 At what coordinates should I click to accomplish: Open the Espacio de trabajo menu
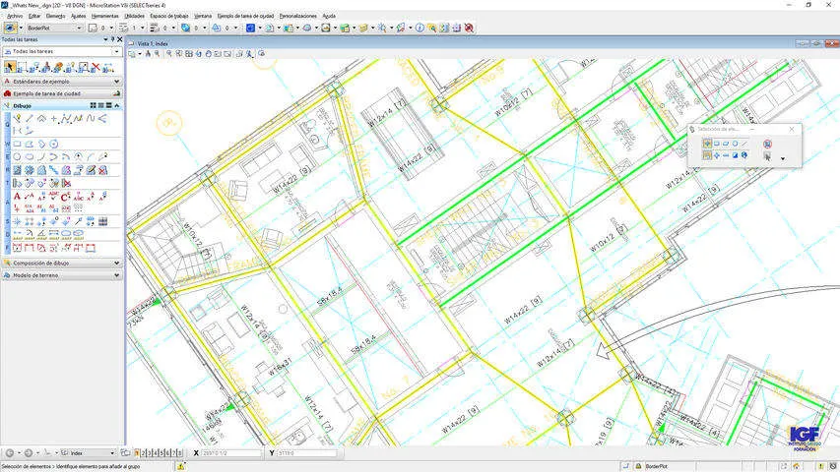(169, 16)
